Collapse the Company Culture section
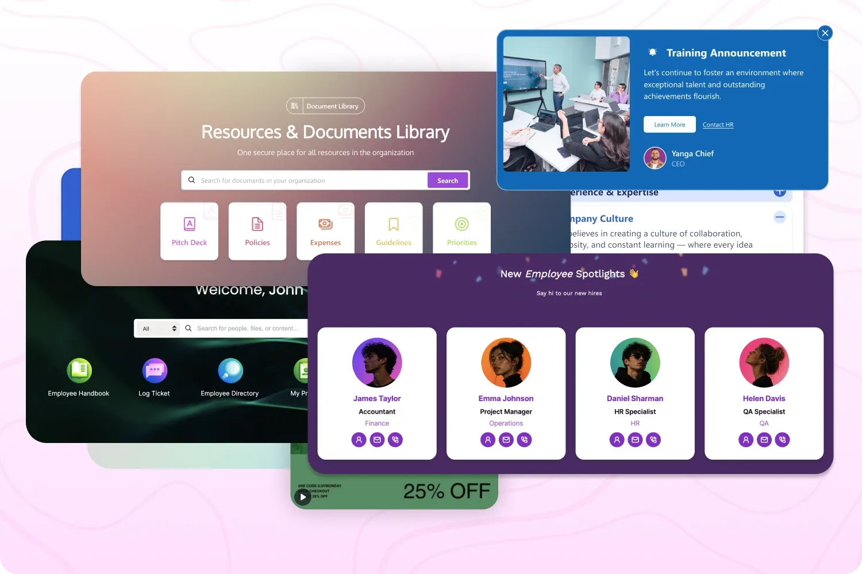The image size is (862, 574). coord(780,217)
